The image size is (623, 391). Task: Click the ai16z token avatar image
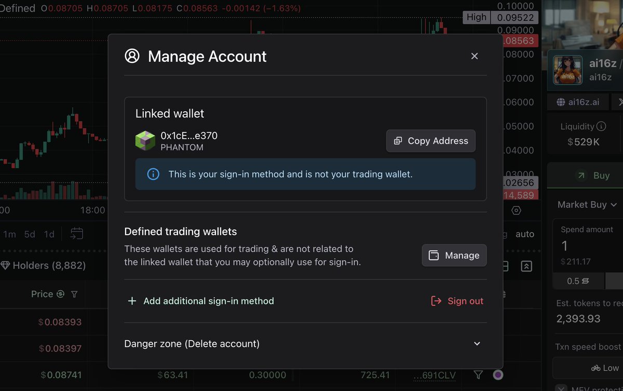(x=568, y=70)
